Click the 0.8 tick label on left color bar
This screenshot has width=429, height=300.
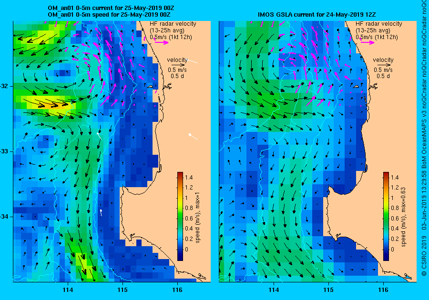coord(189,208)
